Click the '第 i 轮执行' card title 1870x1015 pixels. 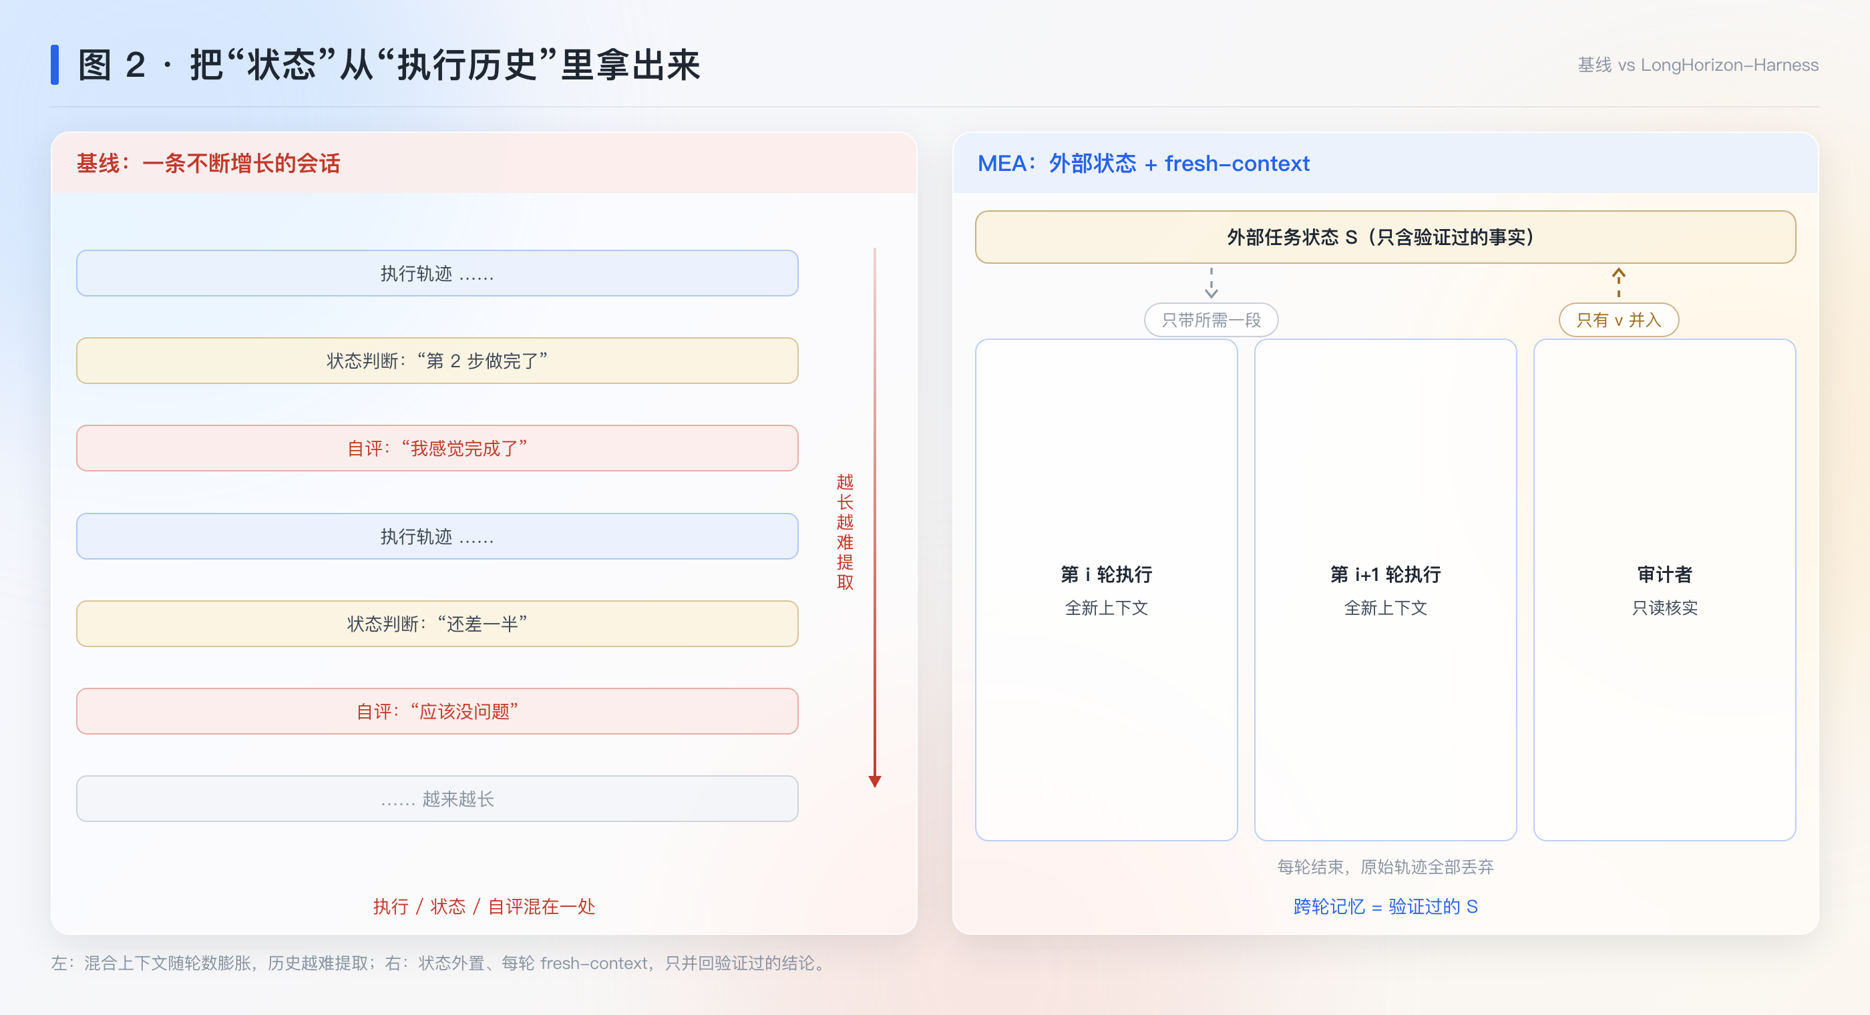click(1107, 574)
